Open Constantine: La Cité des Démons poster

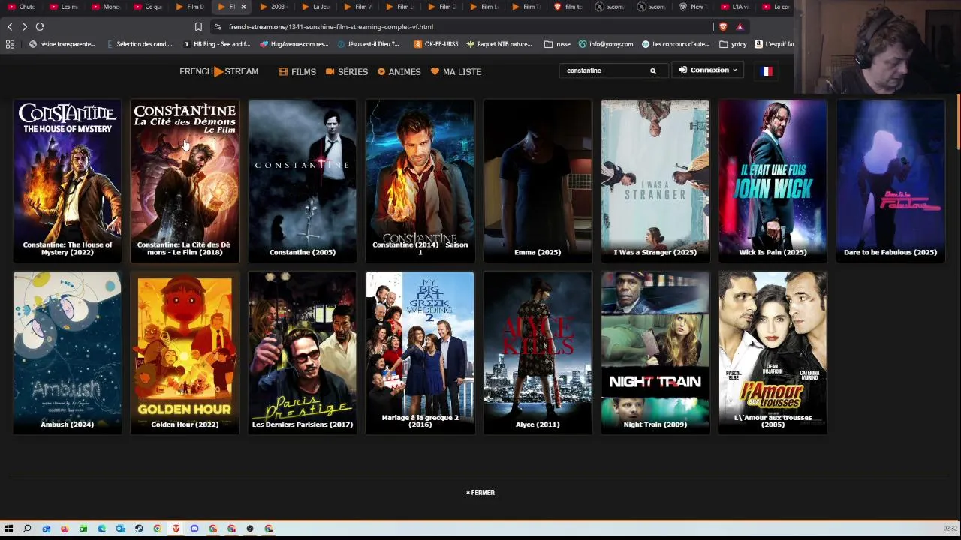click(x=185, y=181)
